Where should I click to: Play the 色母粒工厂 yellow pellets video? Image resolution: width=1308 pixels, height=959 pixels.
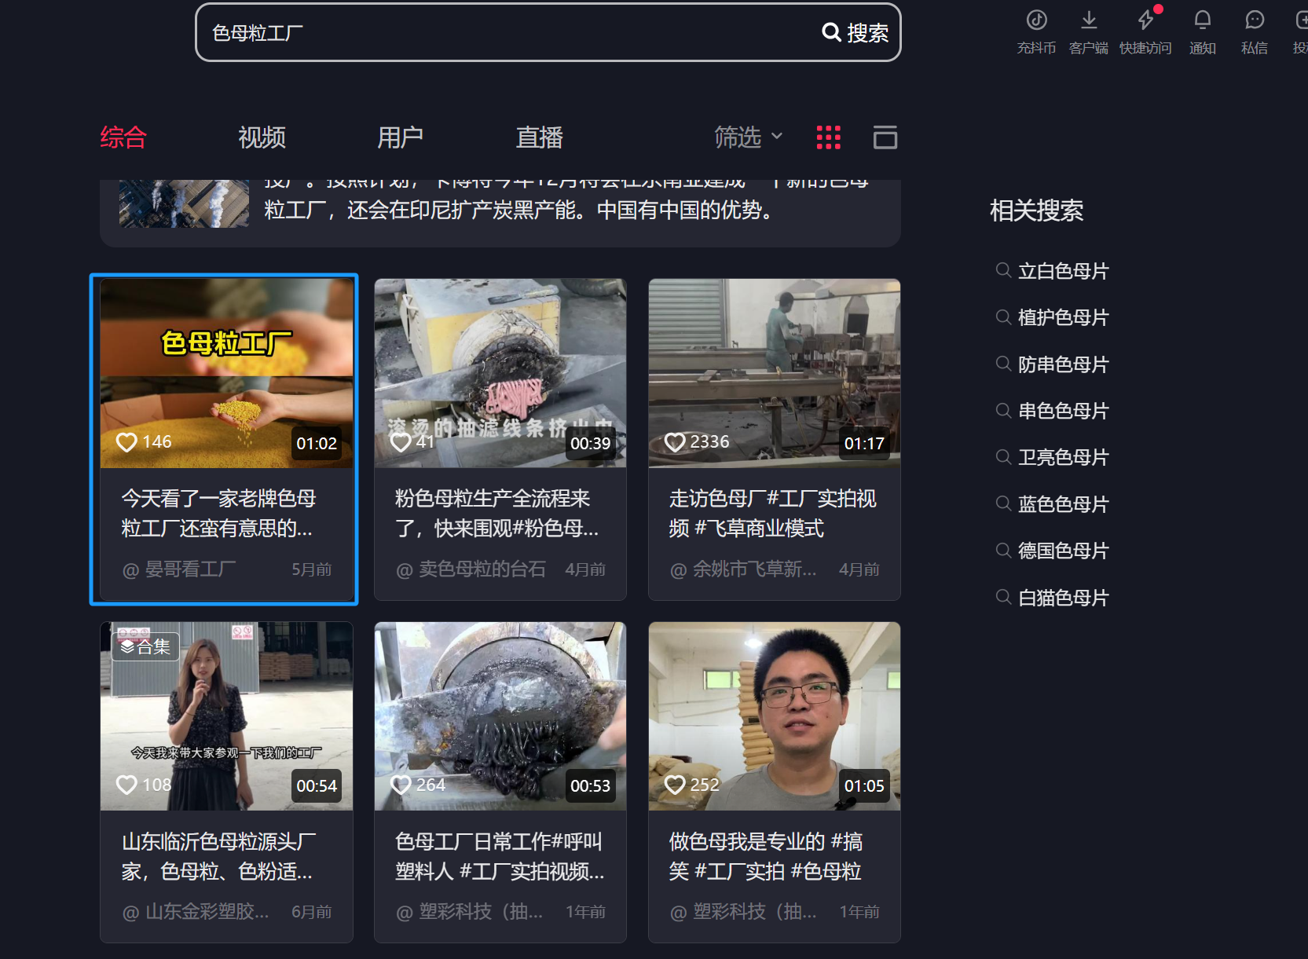pyautogui.click(x=226, y=373)
